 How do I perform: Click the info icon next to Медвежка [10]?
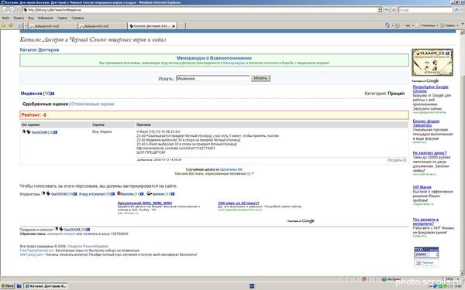click(x=53, y=94)
